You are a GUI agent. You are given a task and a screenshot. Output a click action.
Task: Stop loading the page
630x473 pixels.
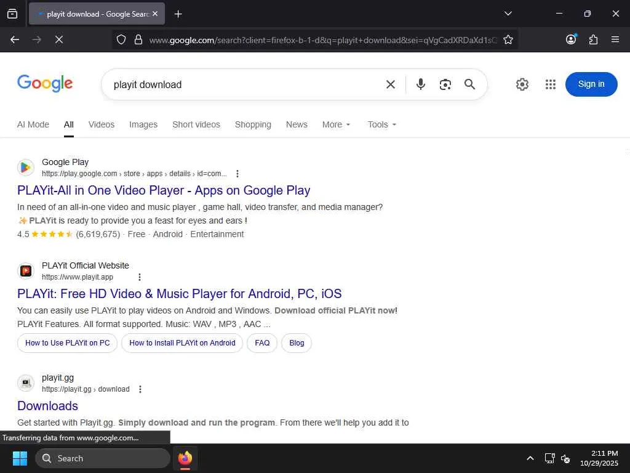pyautogui.click(x=58, y=39)
